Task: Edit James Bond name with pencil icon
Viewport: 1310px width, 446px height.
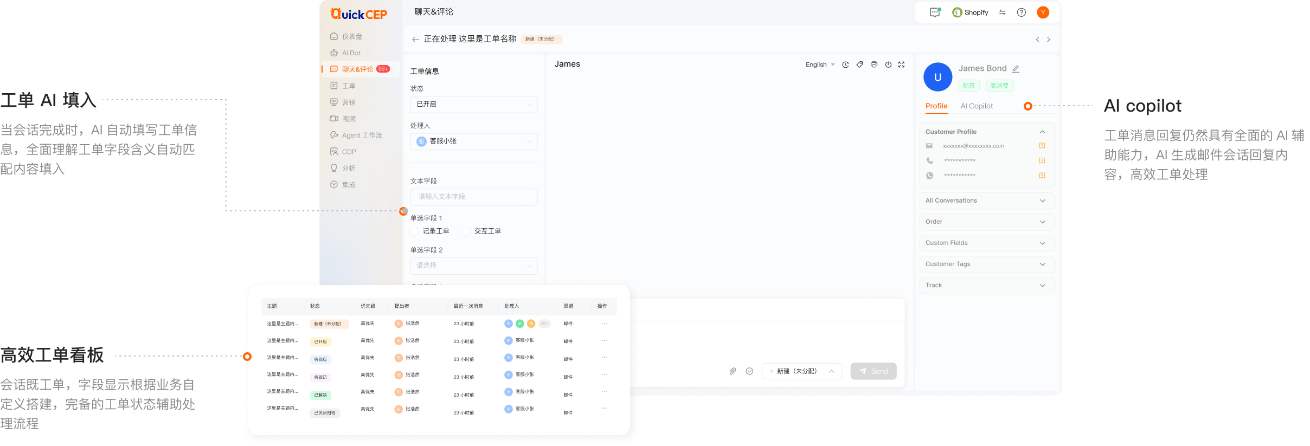Action: coord(1016,69)
